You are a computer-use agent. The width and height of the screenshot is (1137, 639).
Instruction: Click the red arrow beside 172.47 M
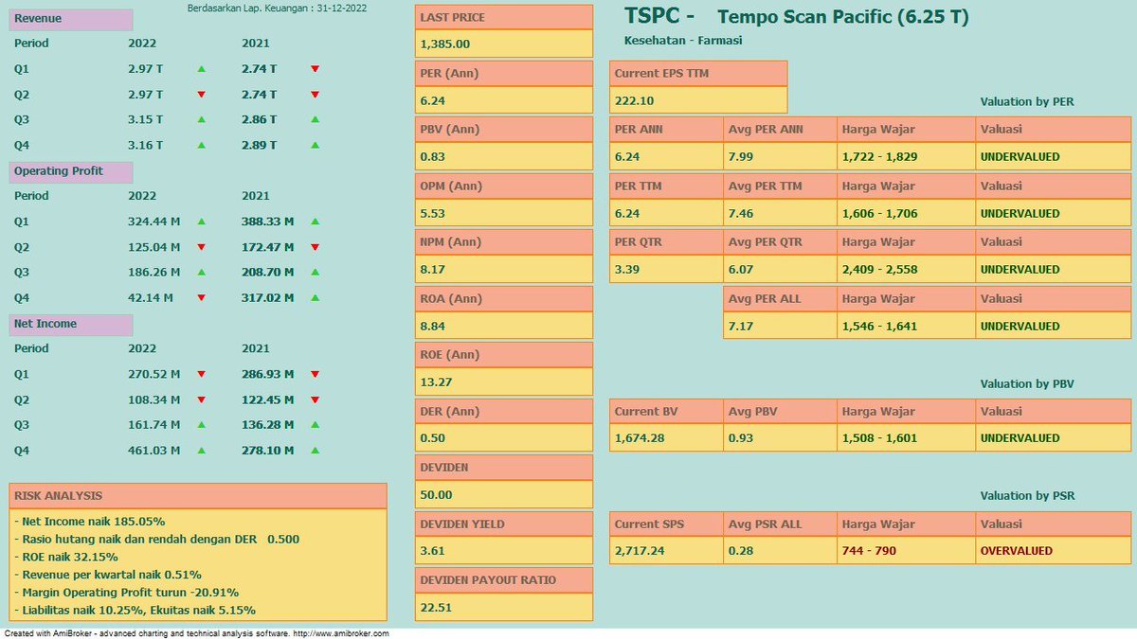pos(315,247)
